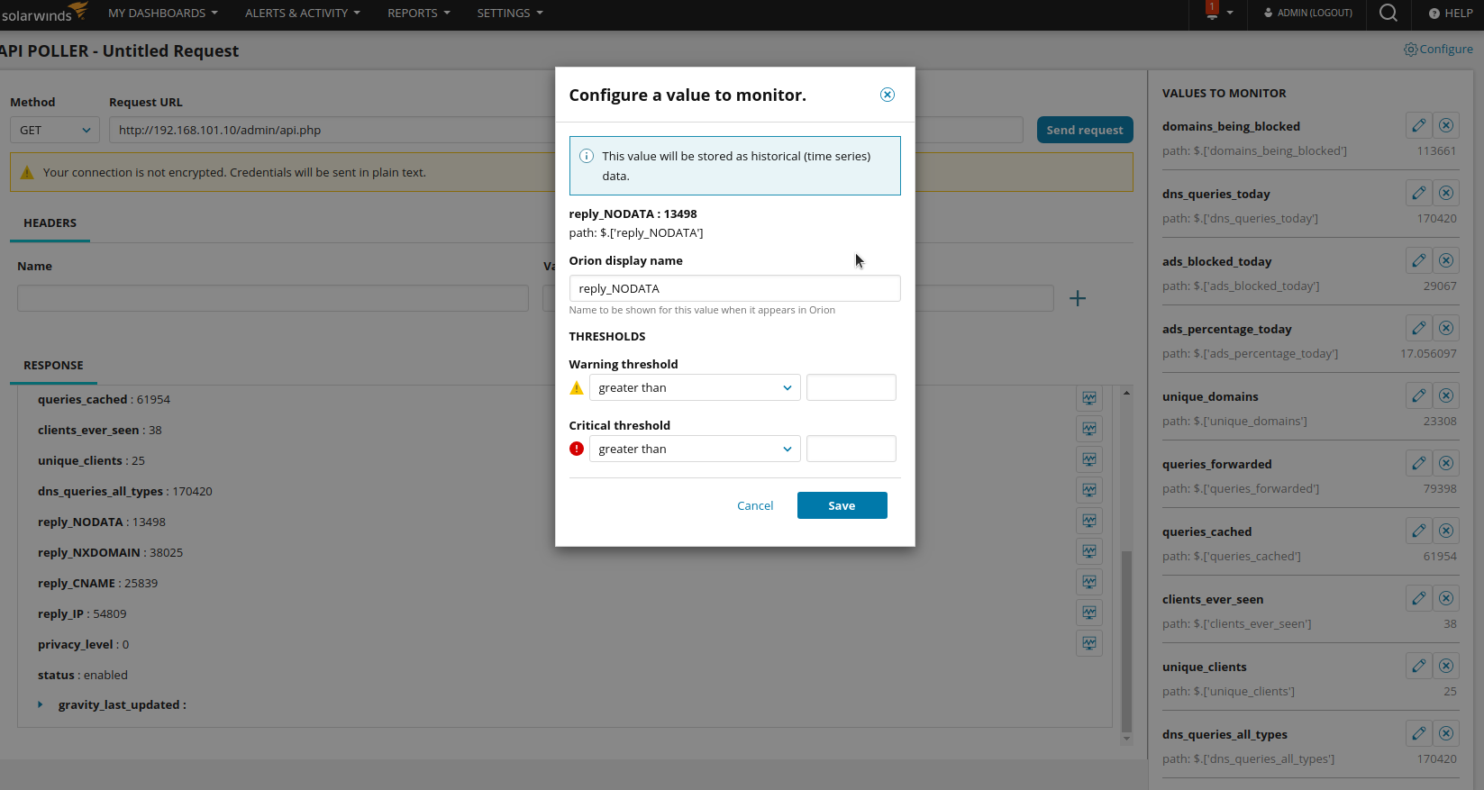
Task: Remove the dns_queries_today monitored value
Action: (x=1446, y=193)
